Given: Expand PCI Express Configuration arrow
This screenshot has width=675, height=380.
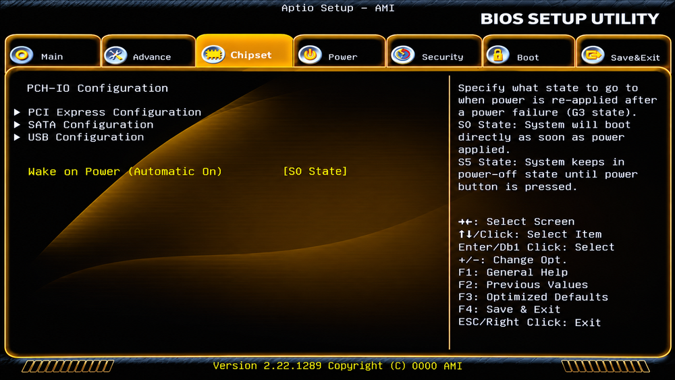Looking at the screenshot, I should coord(18,112).
